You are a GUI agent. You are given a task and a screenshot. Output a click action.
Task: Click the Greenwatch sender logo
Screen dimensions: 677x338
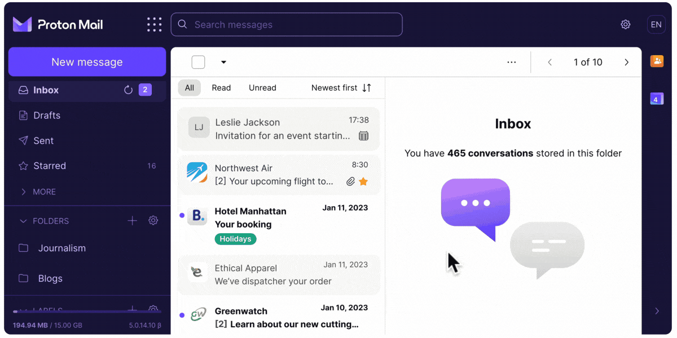click(x=198, y=315)
